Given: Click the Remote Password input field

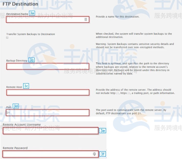Looking at the screenshot, I should point(50,154).
